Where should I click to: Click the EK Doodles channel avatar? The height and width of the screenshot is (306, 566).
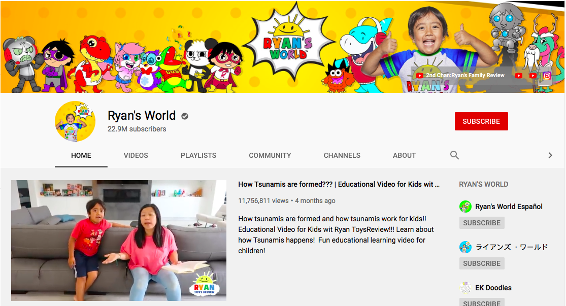[x=465, y=288]
